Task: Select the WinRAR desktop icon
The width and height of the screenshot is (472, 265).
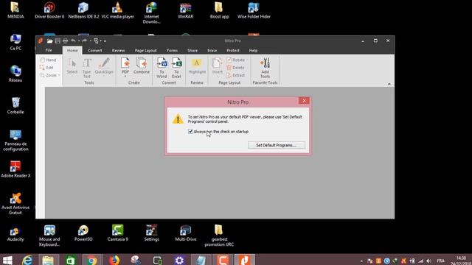Action: 185,10
